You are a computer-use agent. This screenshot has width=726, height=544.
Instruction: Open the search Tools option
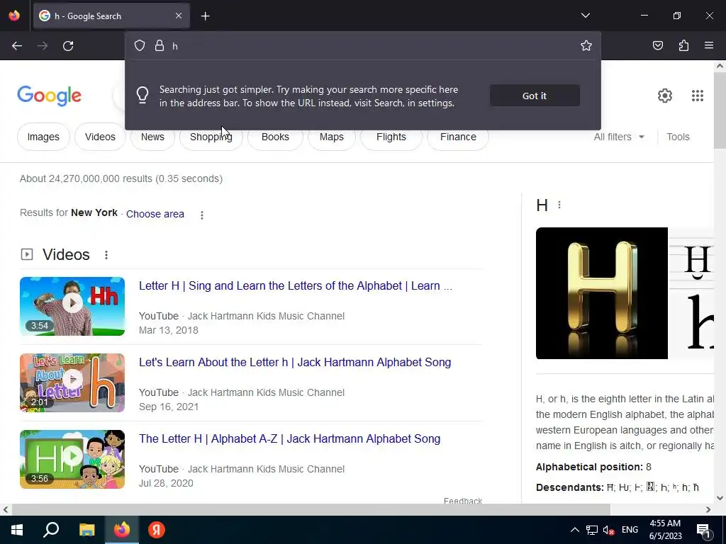click(678, 137)
